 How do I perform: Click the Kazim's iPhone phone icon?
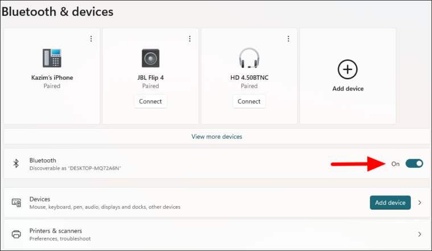pyautogui.click(x=52, y=58)
